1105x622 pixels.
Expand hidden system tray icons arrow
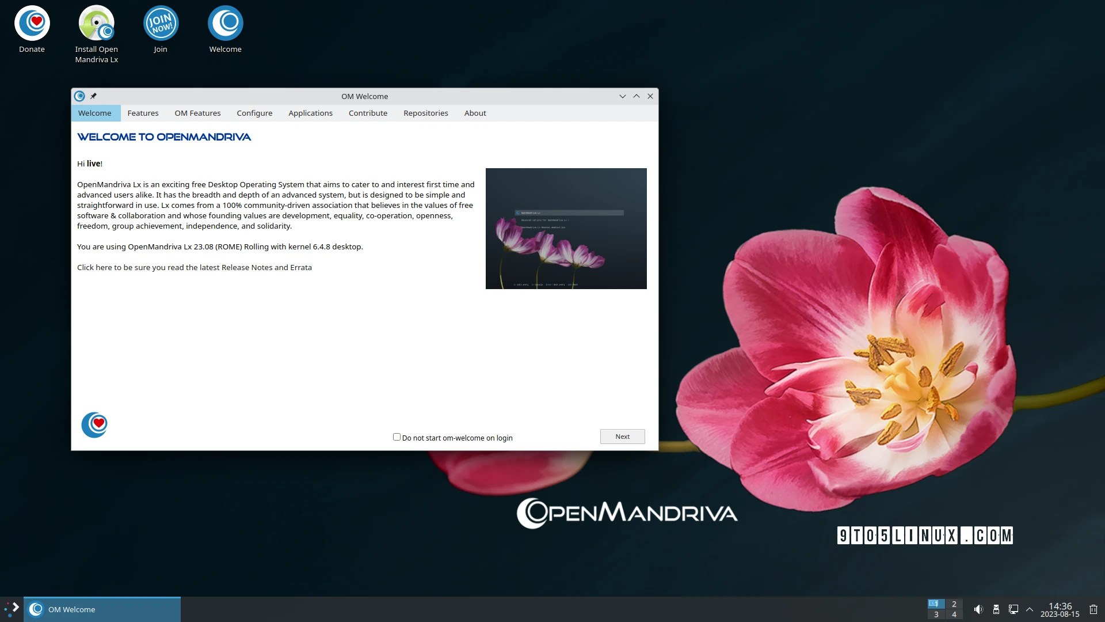[1030, 609]
